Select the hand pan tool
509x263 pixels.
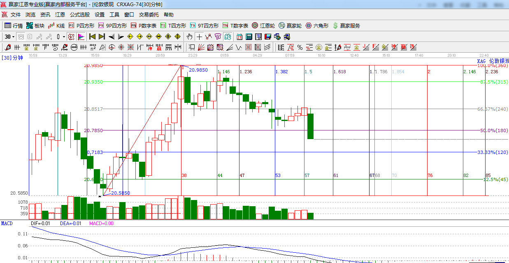[x=190, y=37]
